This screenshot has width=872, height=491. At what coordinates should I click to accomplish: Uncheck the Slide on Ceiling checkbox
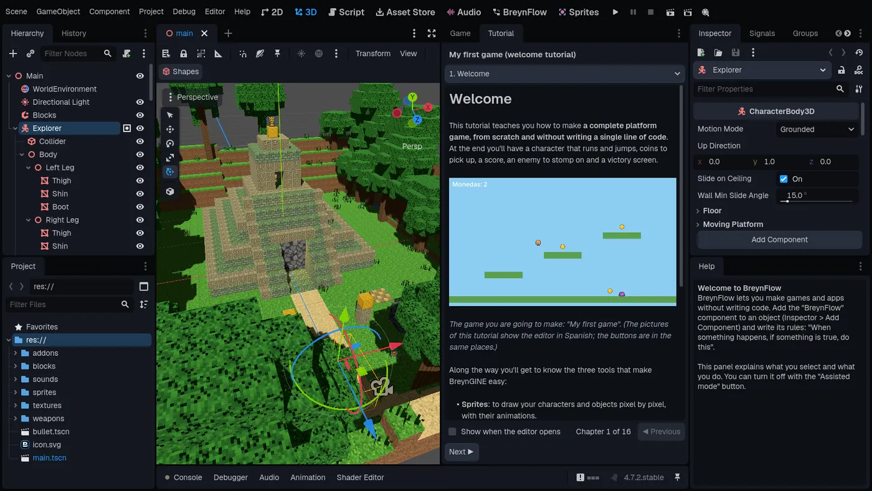[784, 179]
